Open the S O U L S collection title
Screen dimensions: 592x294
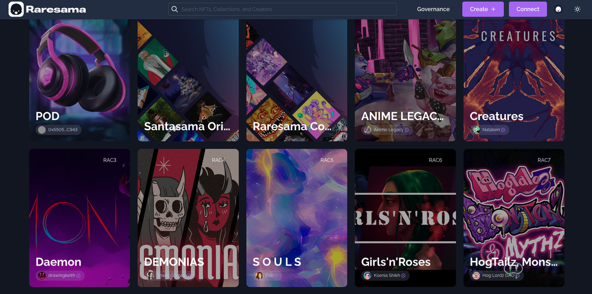pos(277,262)
